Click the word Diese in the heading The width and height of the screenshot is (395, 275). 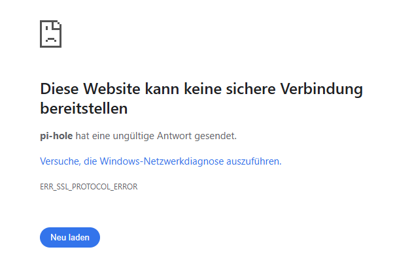[x=60, y=89]
